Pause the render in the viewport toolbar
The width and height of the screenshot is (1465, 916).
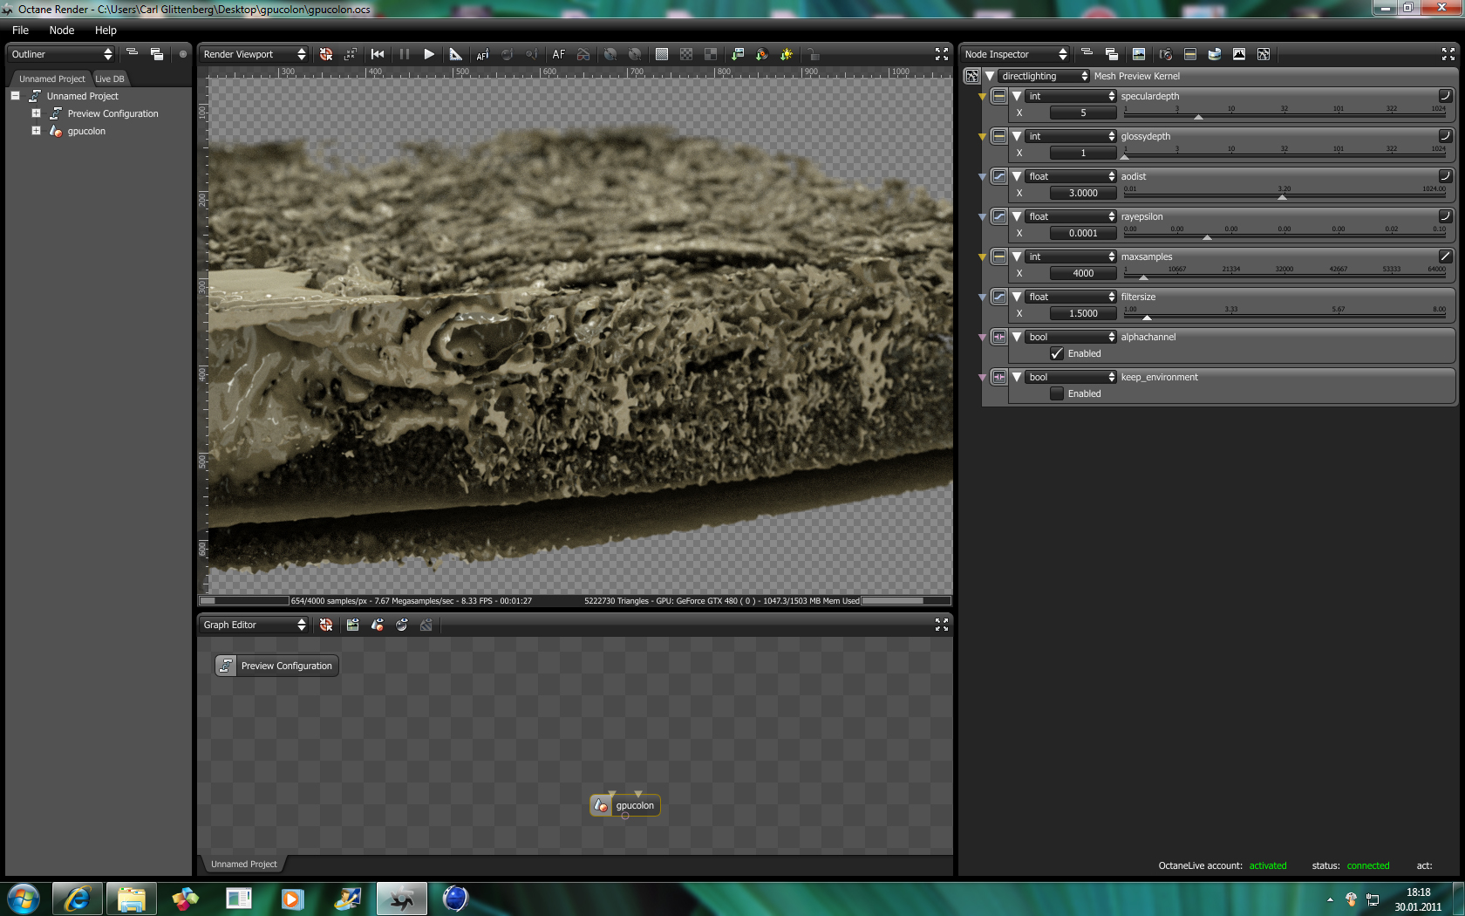[405, 54]
